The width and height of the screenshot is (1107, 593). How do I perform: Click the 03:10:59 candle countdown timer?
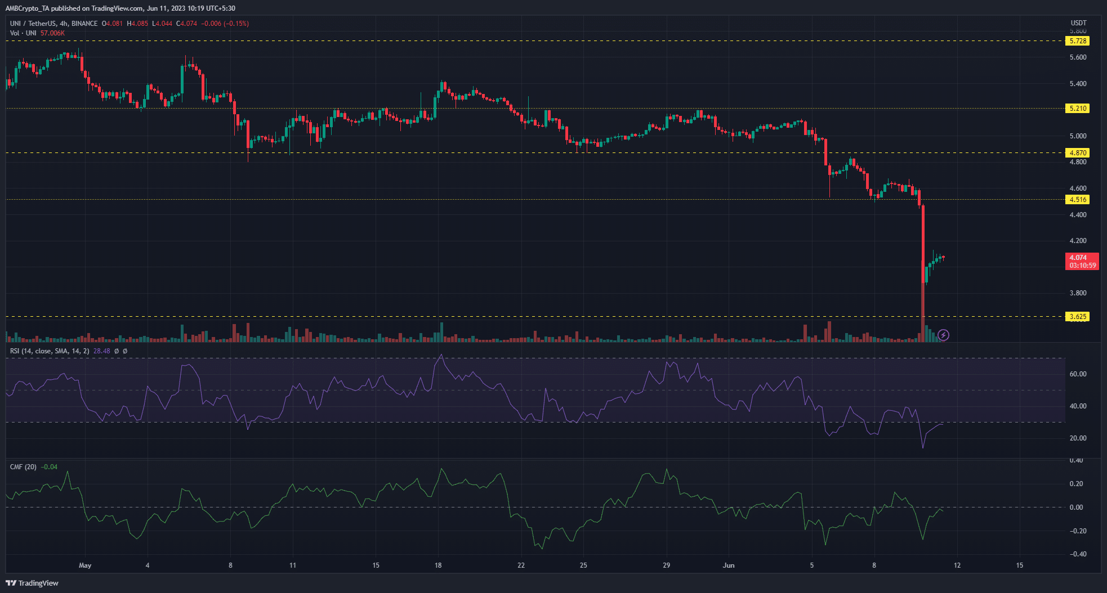tap(1082, 266)
